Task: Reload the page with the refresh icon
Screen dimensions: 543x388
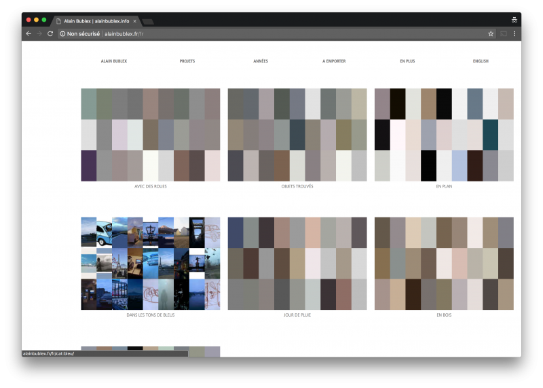Action: (x=50, y=33)
